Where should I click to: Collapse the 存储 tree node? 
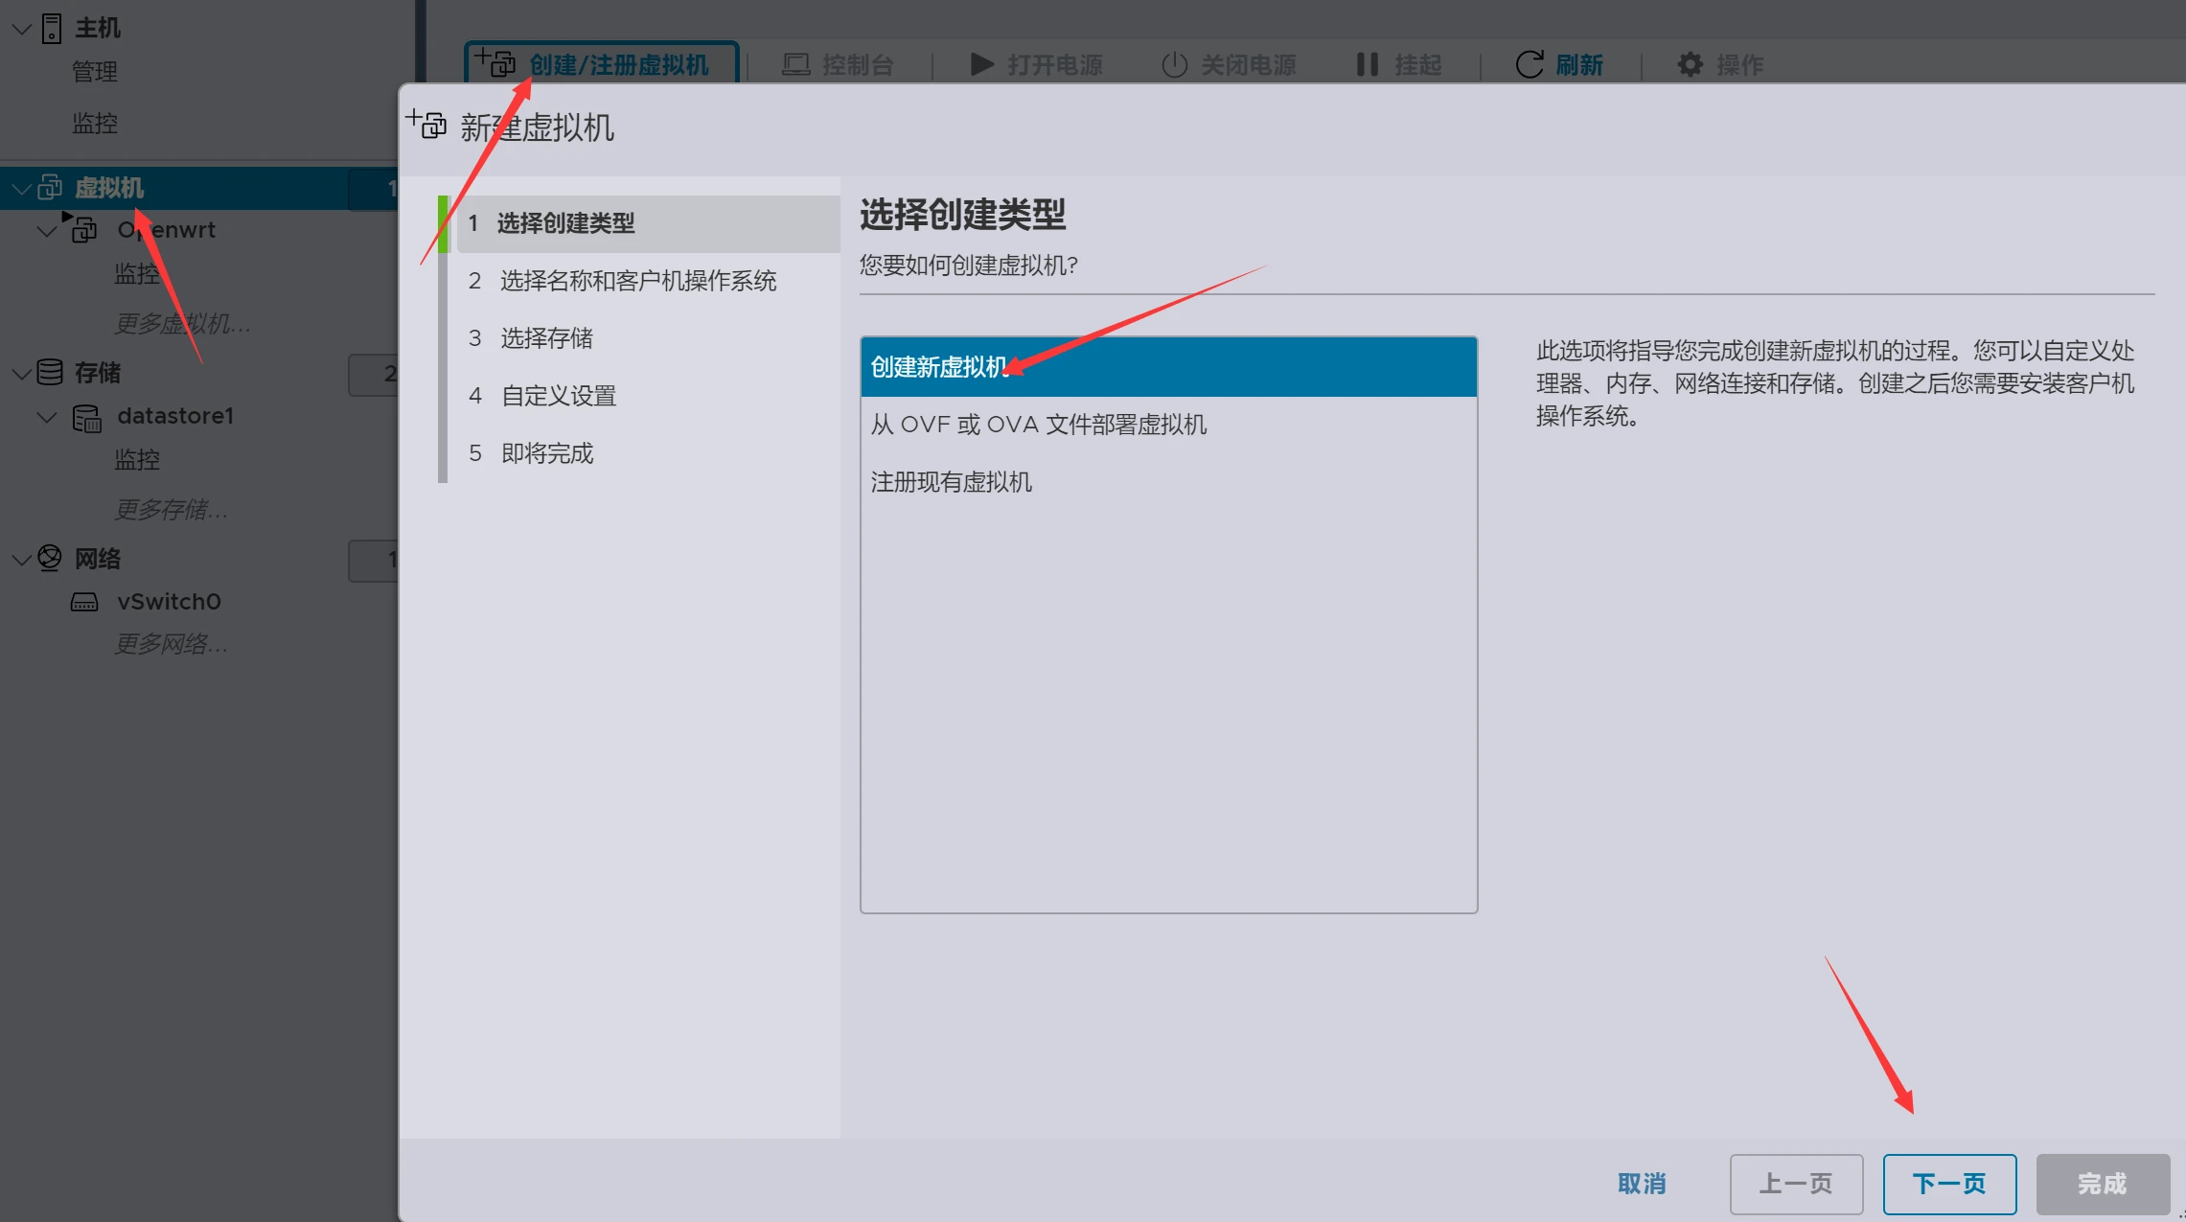(x=21, y=373)
